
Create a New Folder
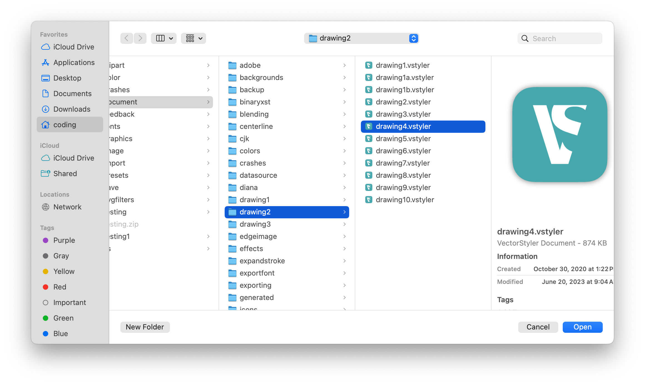[145, 327]
